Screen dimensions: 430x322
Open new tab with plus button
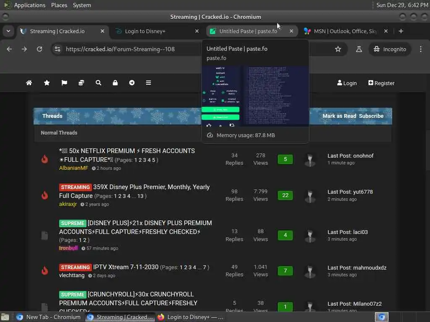tap(401, 31)
